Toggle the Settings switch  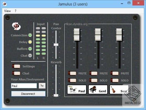tap(16, 66)
